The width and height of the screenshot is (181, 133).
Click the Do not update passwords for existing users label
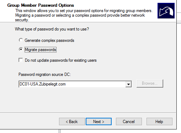tap(61, 60)
